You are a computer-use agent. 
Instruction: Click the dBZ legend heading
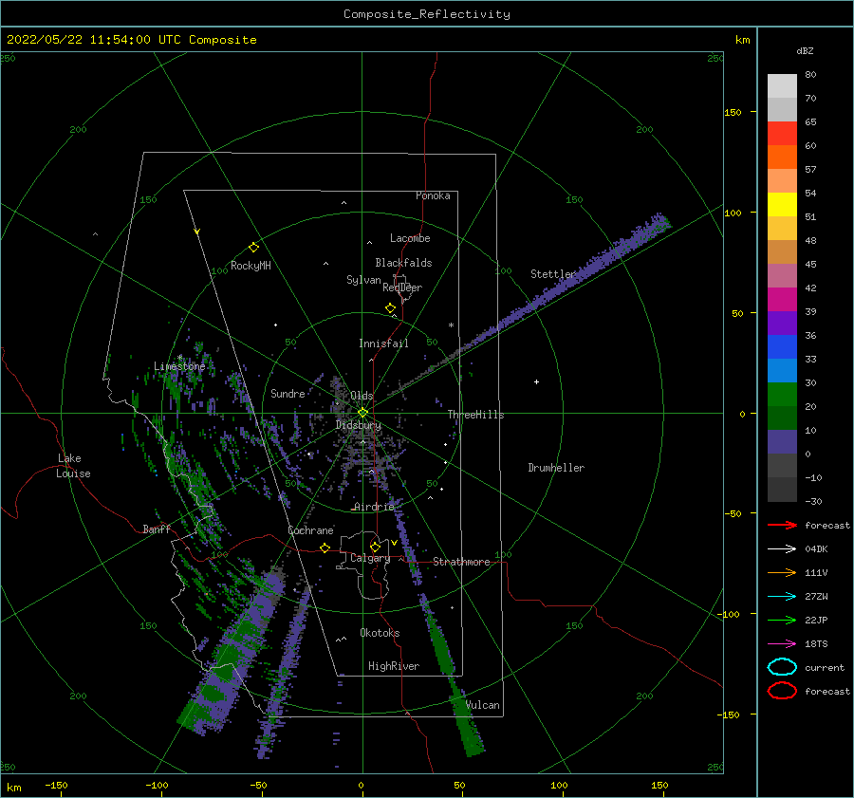tap(805, 50)
